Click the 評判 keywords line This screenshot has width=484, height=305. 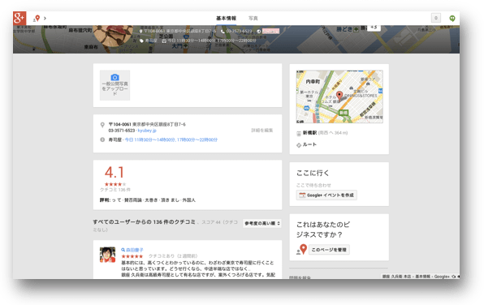coord(148,200)
